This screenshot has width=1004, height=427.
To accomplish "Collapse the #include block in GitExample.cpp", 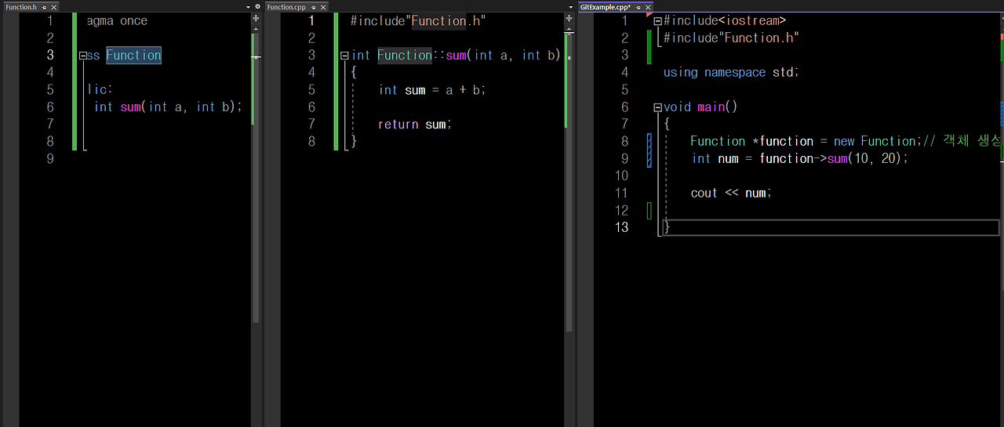I will pyautogui.click(x=657, y=21).
